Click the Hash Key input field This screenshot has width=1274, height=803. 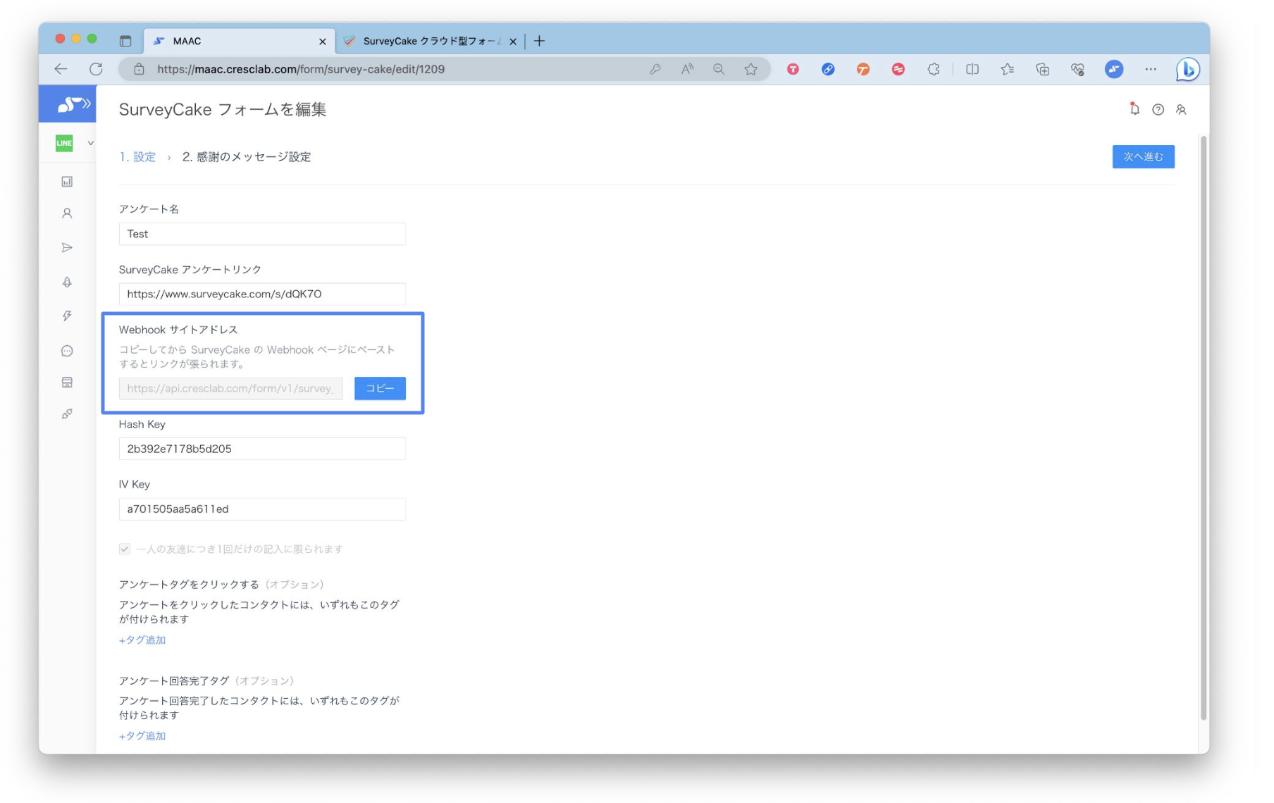pyautogui.click(x=262, y=449)
